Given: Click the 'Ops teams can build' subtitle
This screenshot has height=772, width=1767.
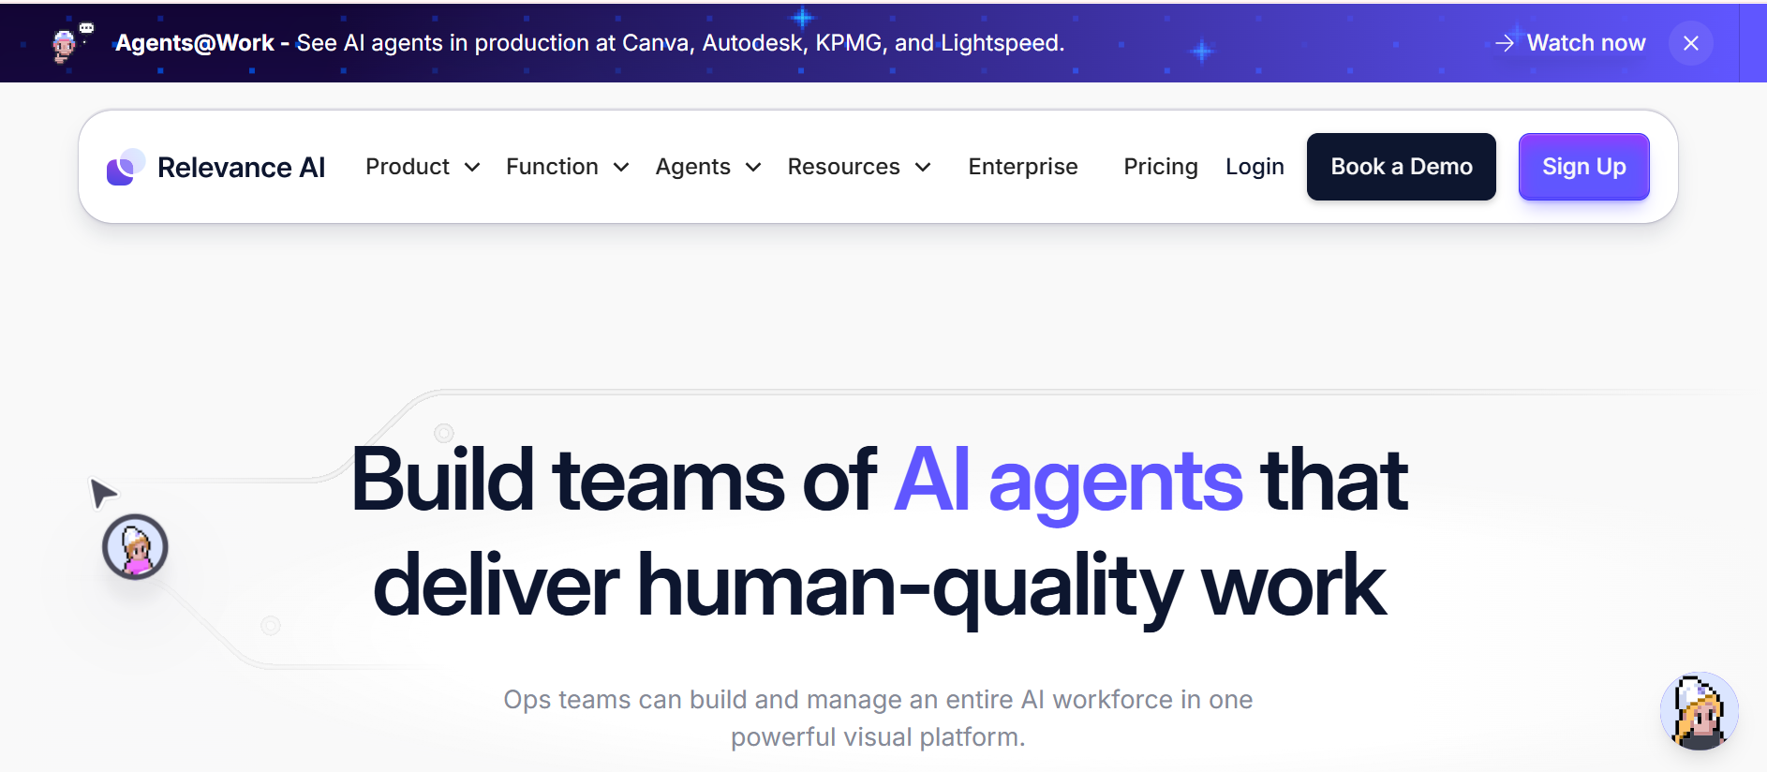Looking at the screenshot, I should [878, 718].
